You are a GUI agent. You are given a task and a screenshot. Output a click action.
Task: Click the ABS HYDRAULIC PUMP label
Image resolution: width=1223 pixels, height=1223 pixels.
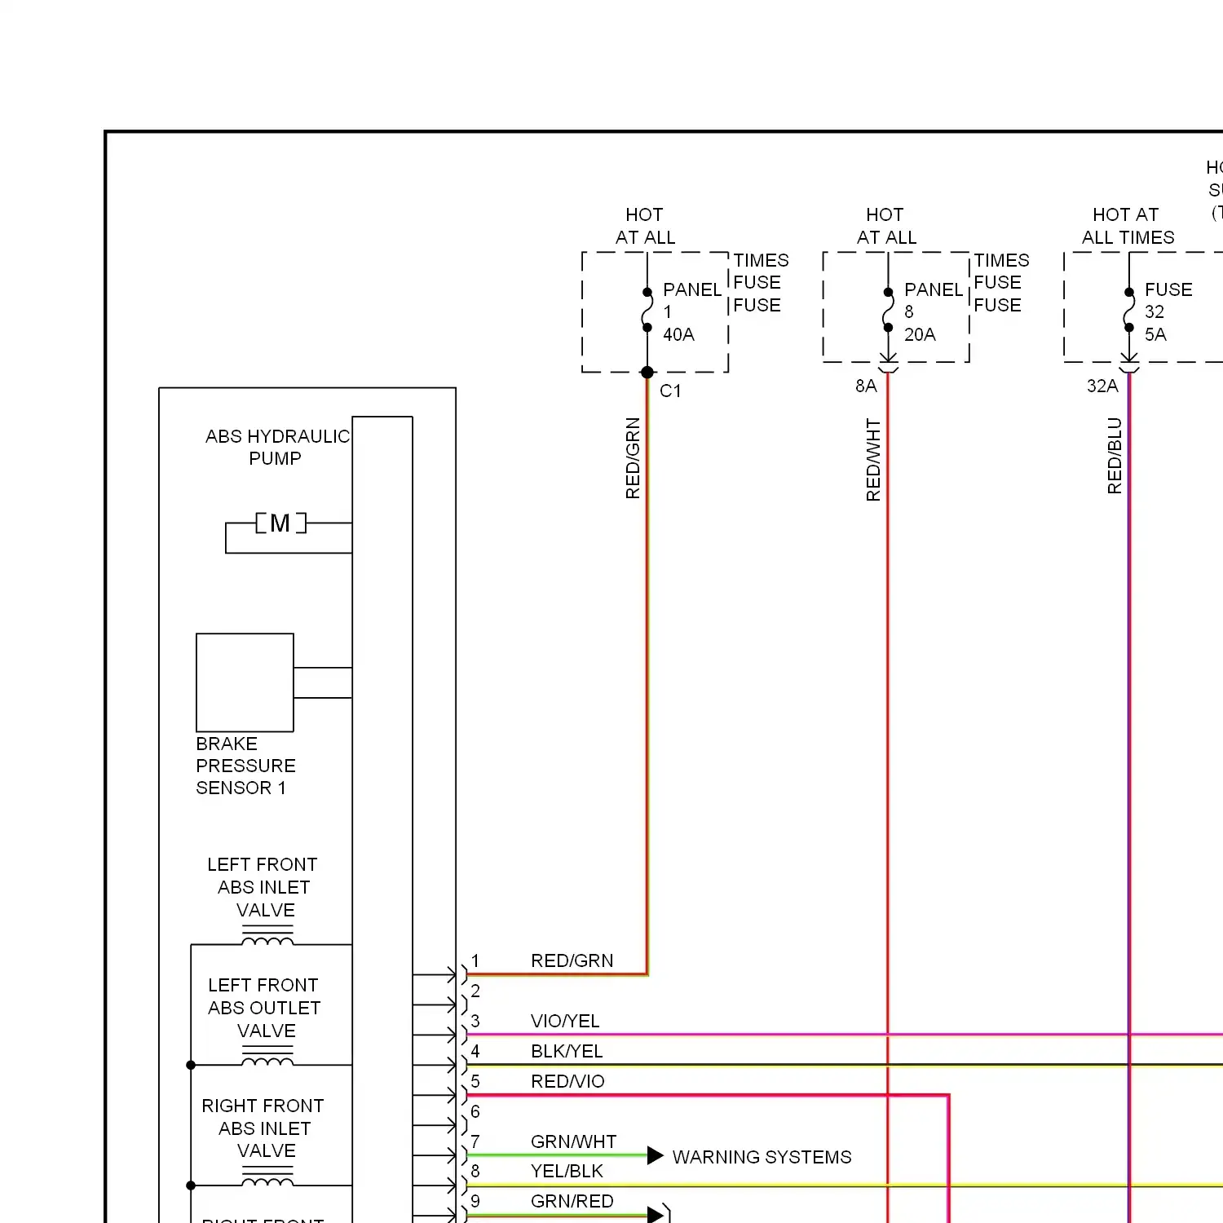(277, 448)
